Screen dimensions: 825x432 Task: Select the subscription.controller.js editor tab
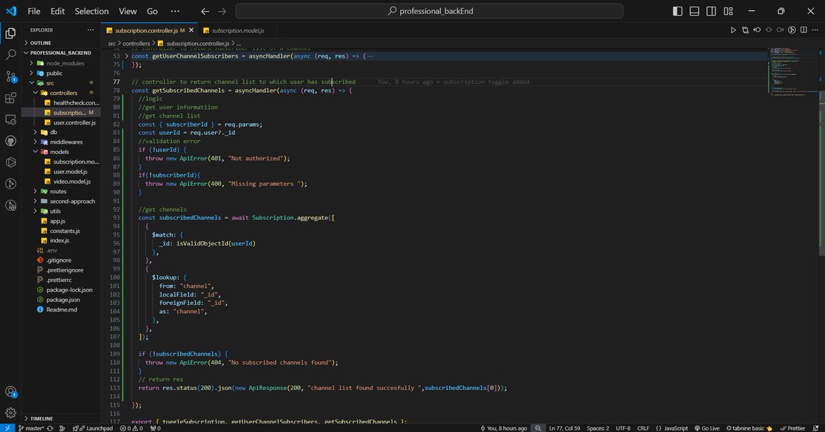click(x=148, y=30)
